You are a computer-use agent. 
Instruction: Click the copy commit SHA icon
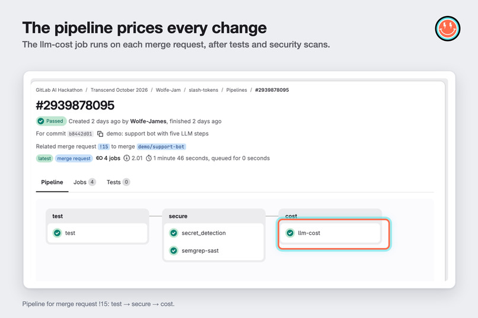point(100,134)
